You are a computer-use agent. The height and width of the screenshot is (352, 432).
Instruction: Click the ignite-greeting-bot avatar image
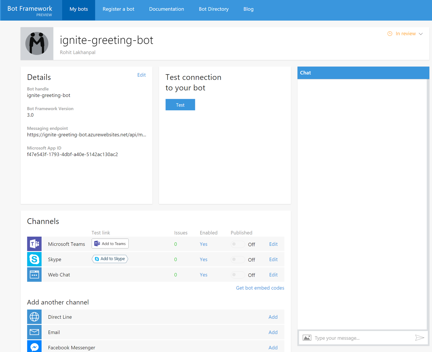tap(37, 43)
